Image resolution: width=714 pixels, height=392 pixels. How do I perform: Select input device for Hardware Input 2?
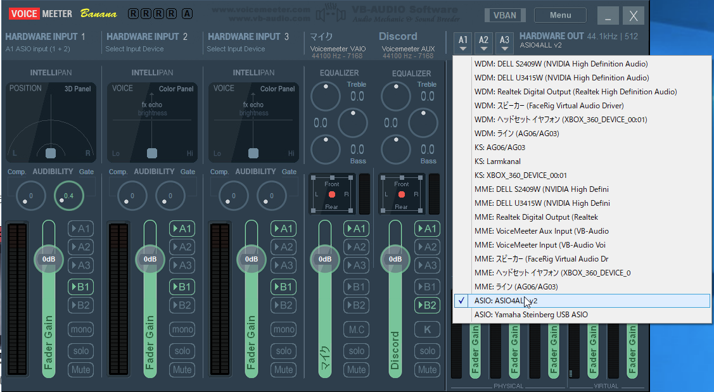[134, 49]
